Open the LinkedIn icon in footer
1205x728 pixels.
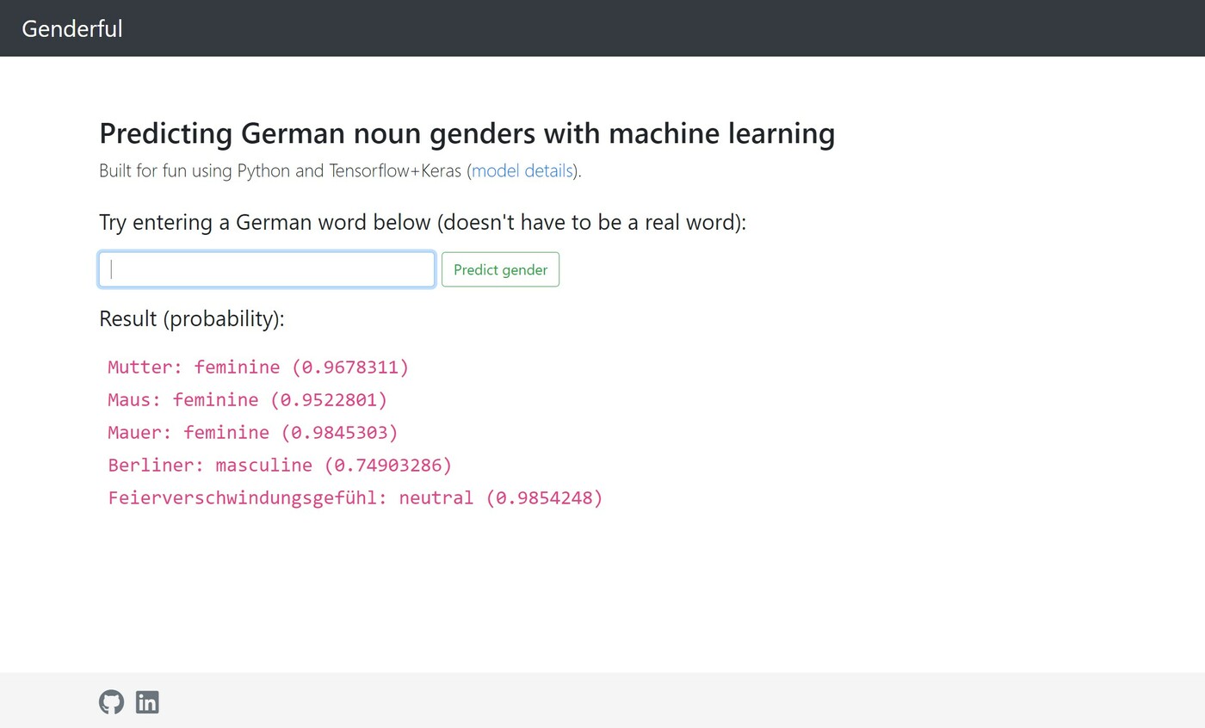(x=147, y=702)
